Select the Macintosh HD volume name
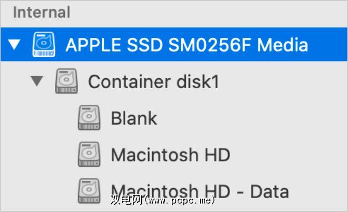This screenshot has width=348, height=212. (170, 154)
